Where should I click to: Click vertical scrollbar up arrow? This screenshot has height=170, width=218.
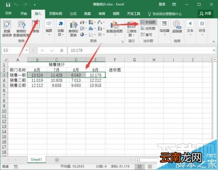click(215, 59)
